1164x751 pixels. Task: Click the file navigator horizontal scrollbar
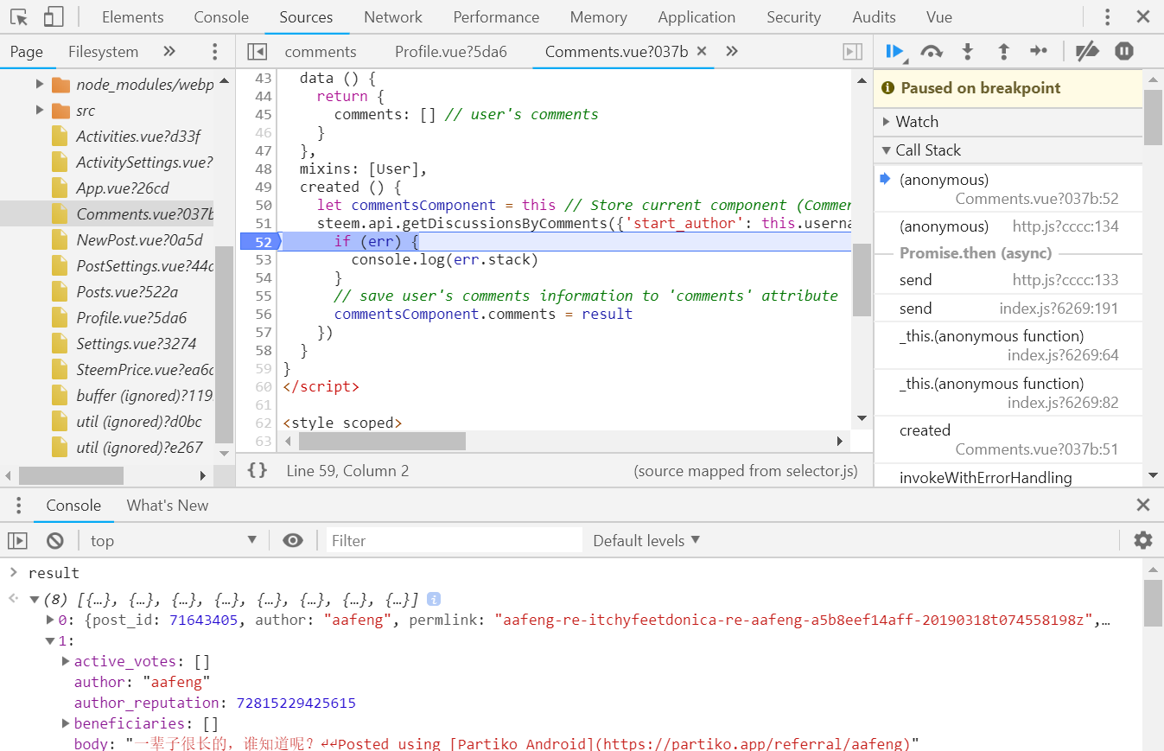click(71, 475)
